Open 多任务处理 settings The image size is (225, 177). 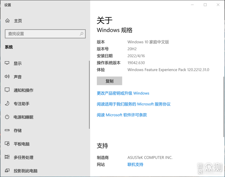point(23,157)
